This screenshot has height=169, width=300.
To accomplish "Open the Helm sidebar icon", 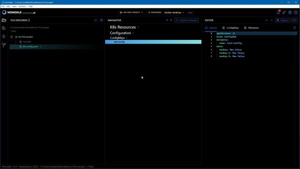I will 4,37.
